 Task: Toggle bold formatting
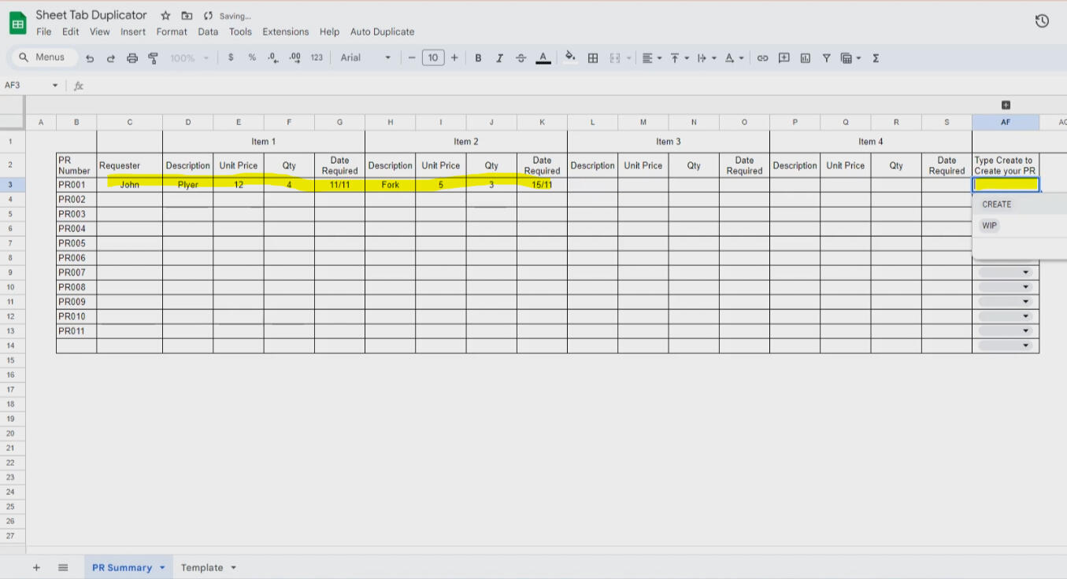pos(478,58)
